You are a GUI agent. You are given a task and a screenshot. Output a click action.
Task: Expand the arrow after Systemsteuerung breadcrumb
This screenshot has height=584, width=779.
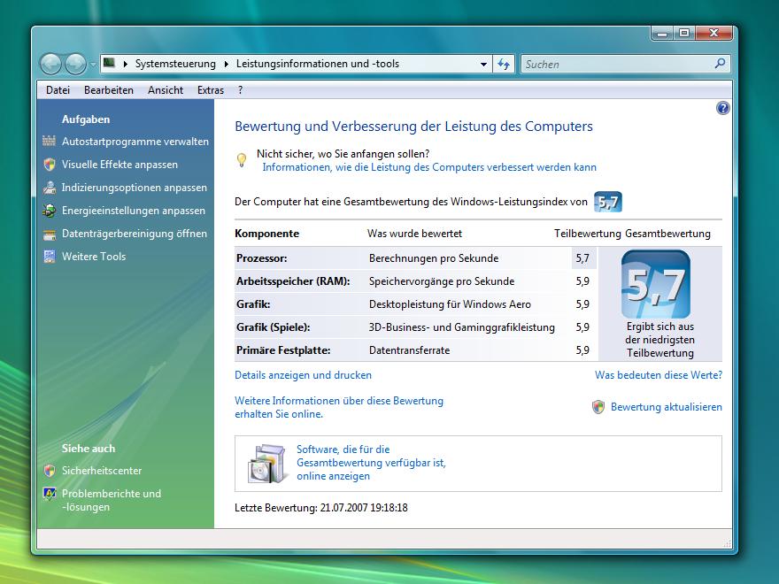tap(227, 64)
